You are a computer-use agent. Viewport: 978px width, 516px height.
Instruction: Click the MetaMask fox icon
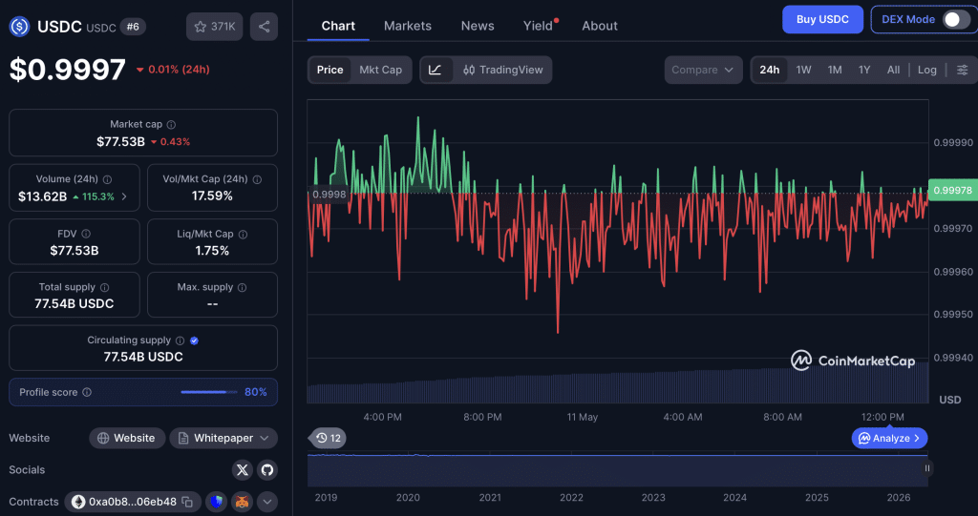point(242,502)
